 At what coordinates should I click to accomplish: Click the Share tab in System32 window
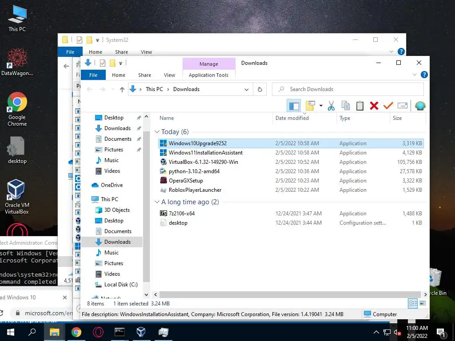click(121, 52)
